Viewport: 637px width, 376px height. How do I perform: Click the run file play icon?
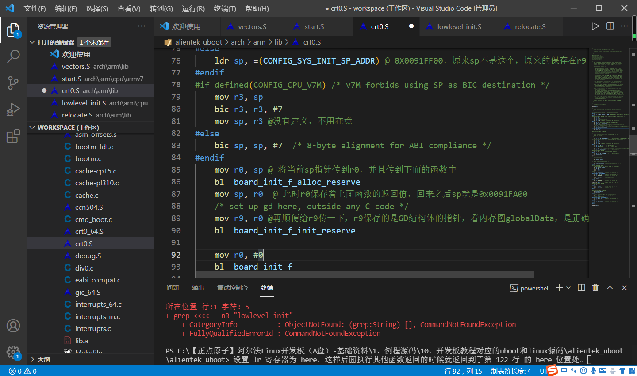[x=595, y=26]
